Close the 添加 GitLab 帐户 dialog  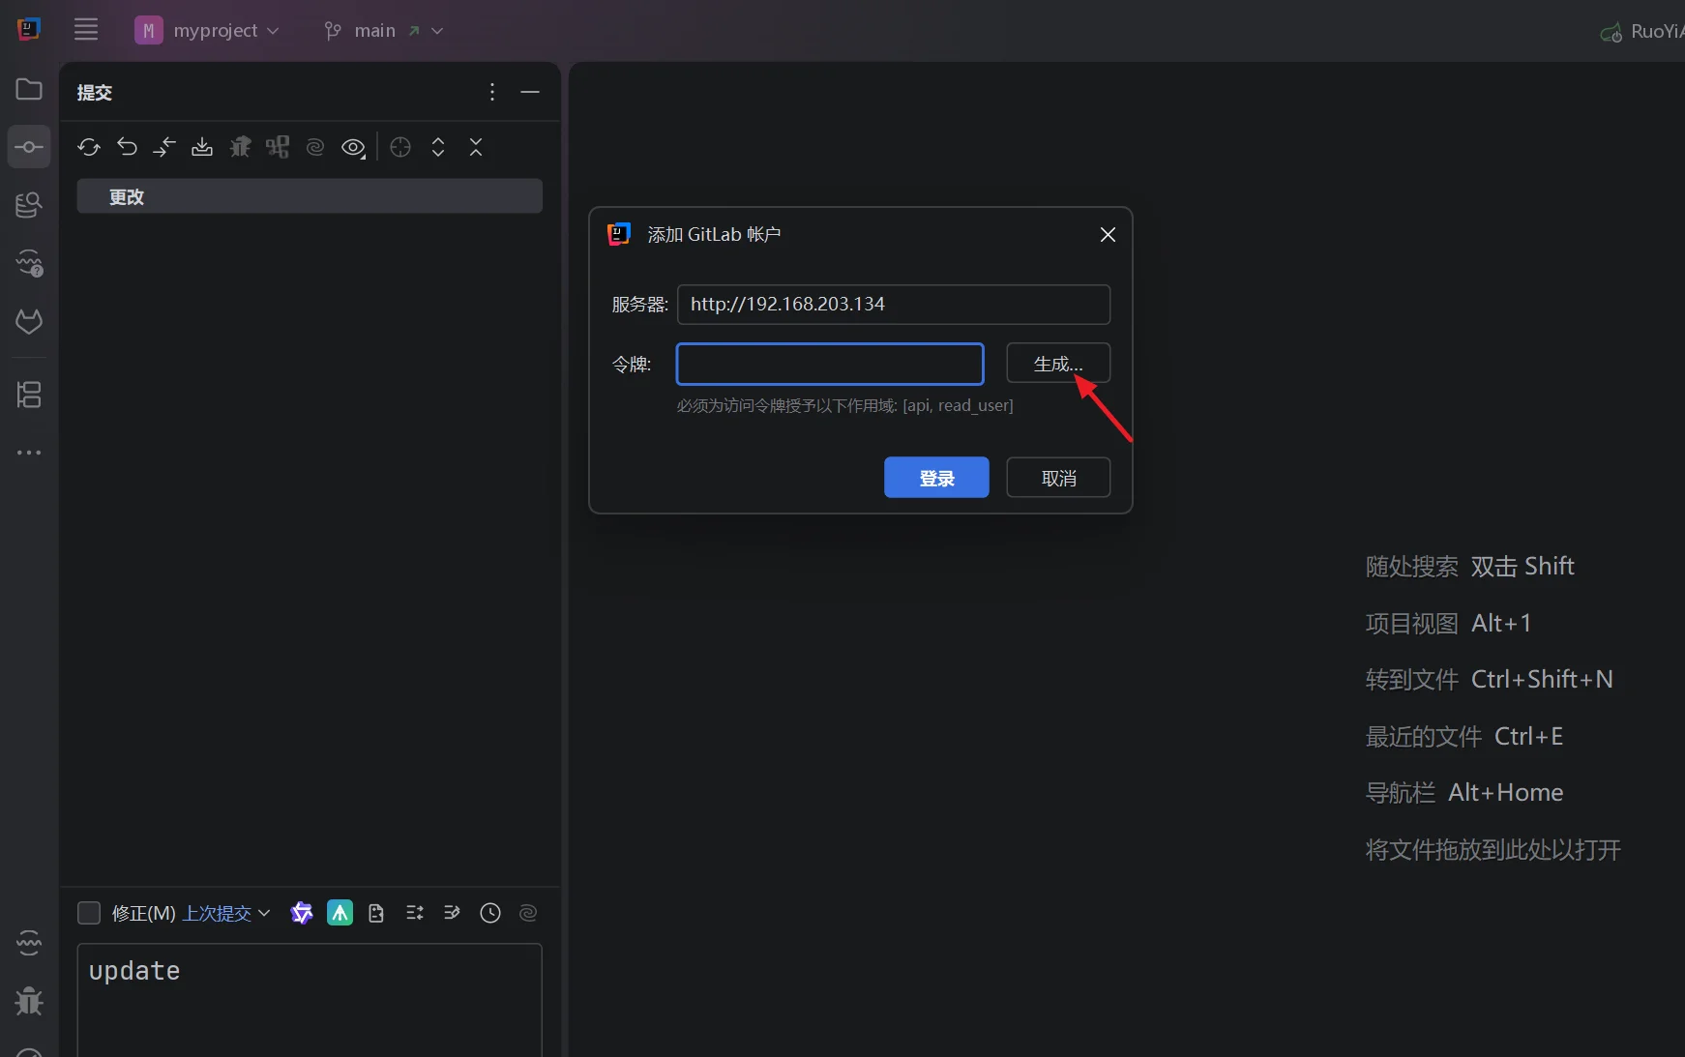1109,235
